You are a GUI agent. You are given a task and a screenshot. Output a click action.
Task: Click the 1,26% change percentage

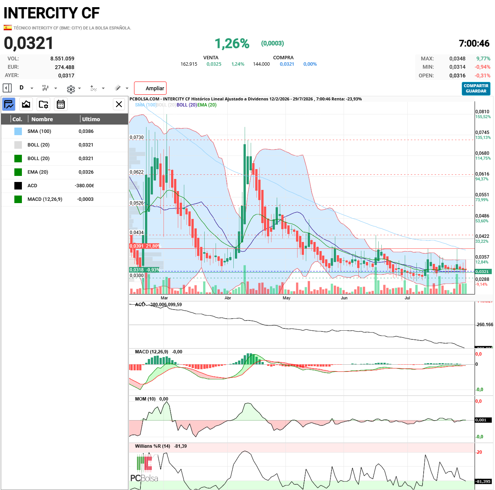pyautogui.click(x=232, y=44)
